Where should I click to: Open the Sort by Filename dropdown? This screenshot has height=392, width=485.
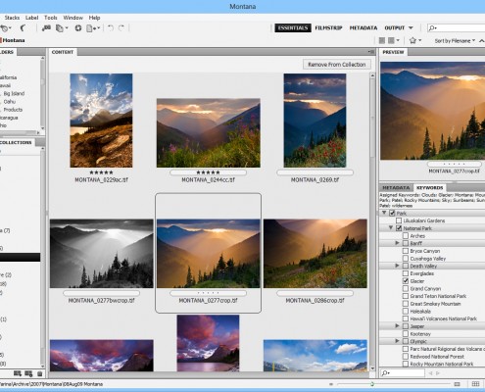click(455, 41)
